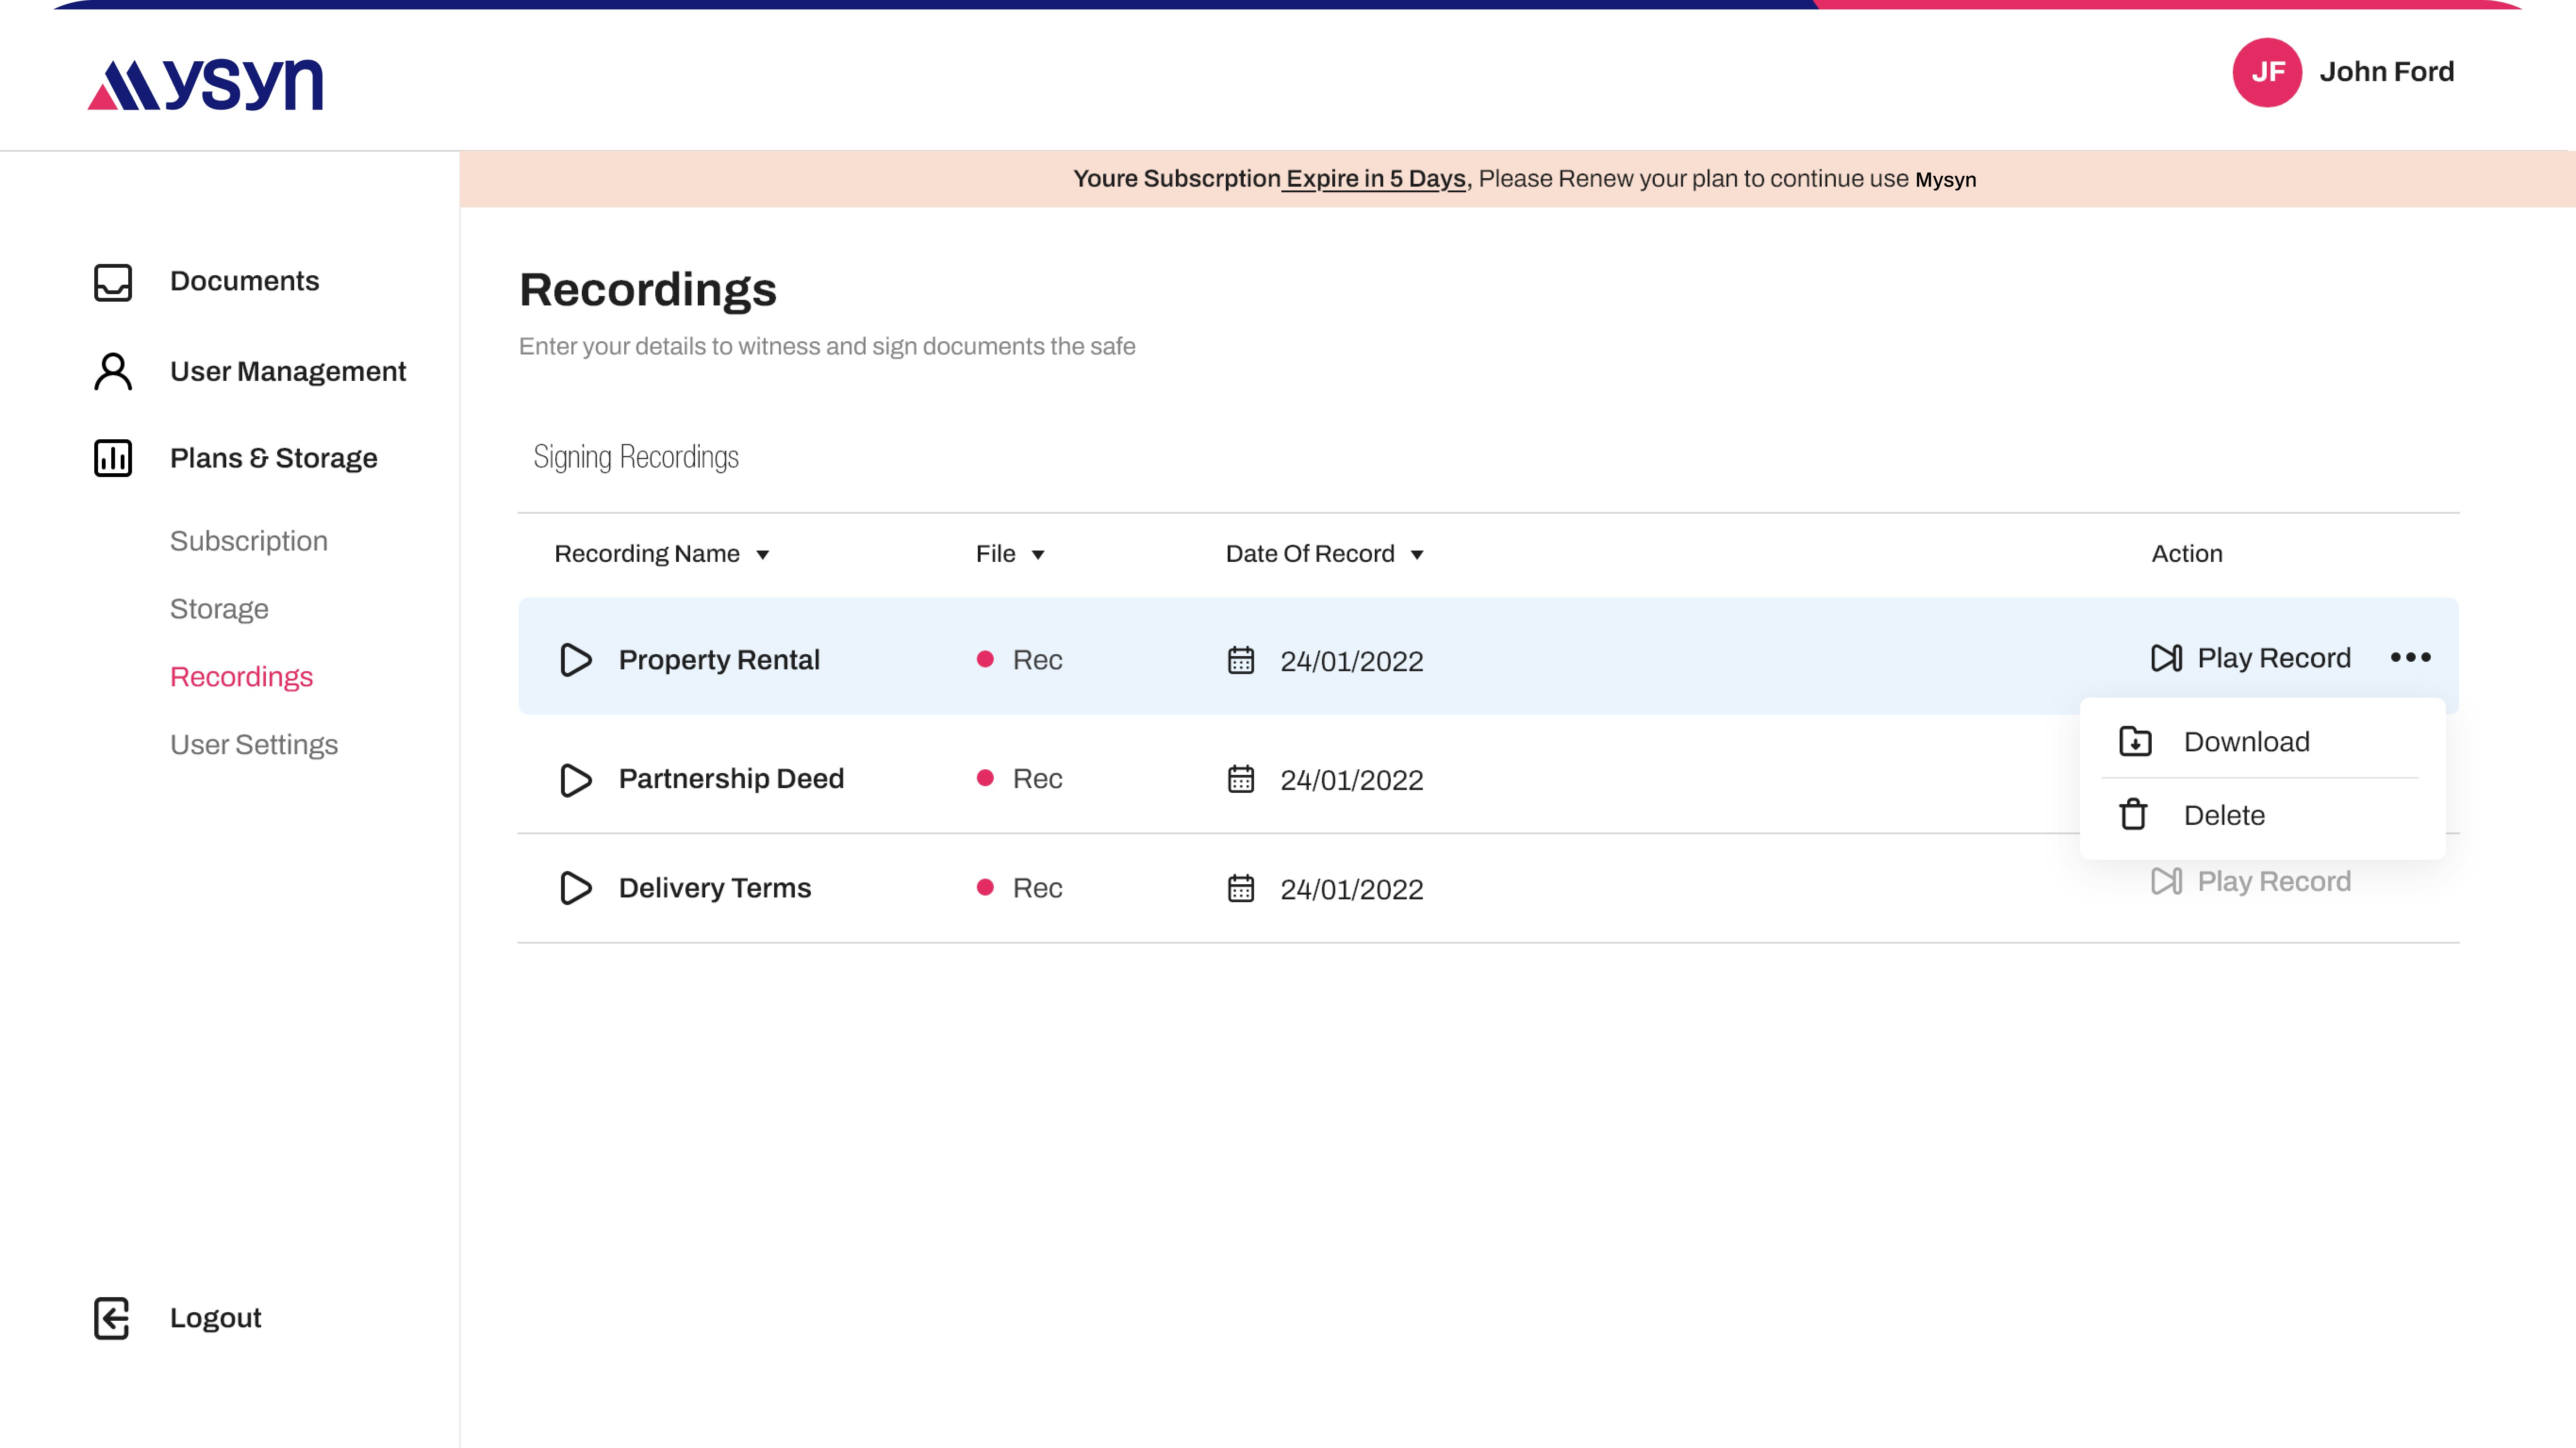Sort by Recording Name dropdown arrow
This screenshot has width=2576, height=1448.
762,555
